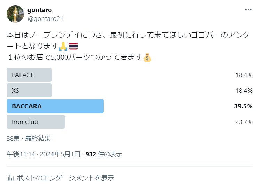259x186 pixels.
Task: Select the Iron Club poll option
Action: 35,122
